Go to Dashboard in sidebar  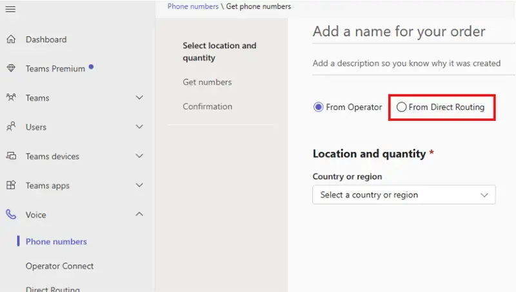46,39
